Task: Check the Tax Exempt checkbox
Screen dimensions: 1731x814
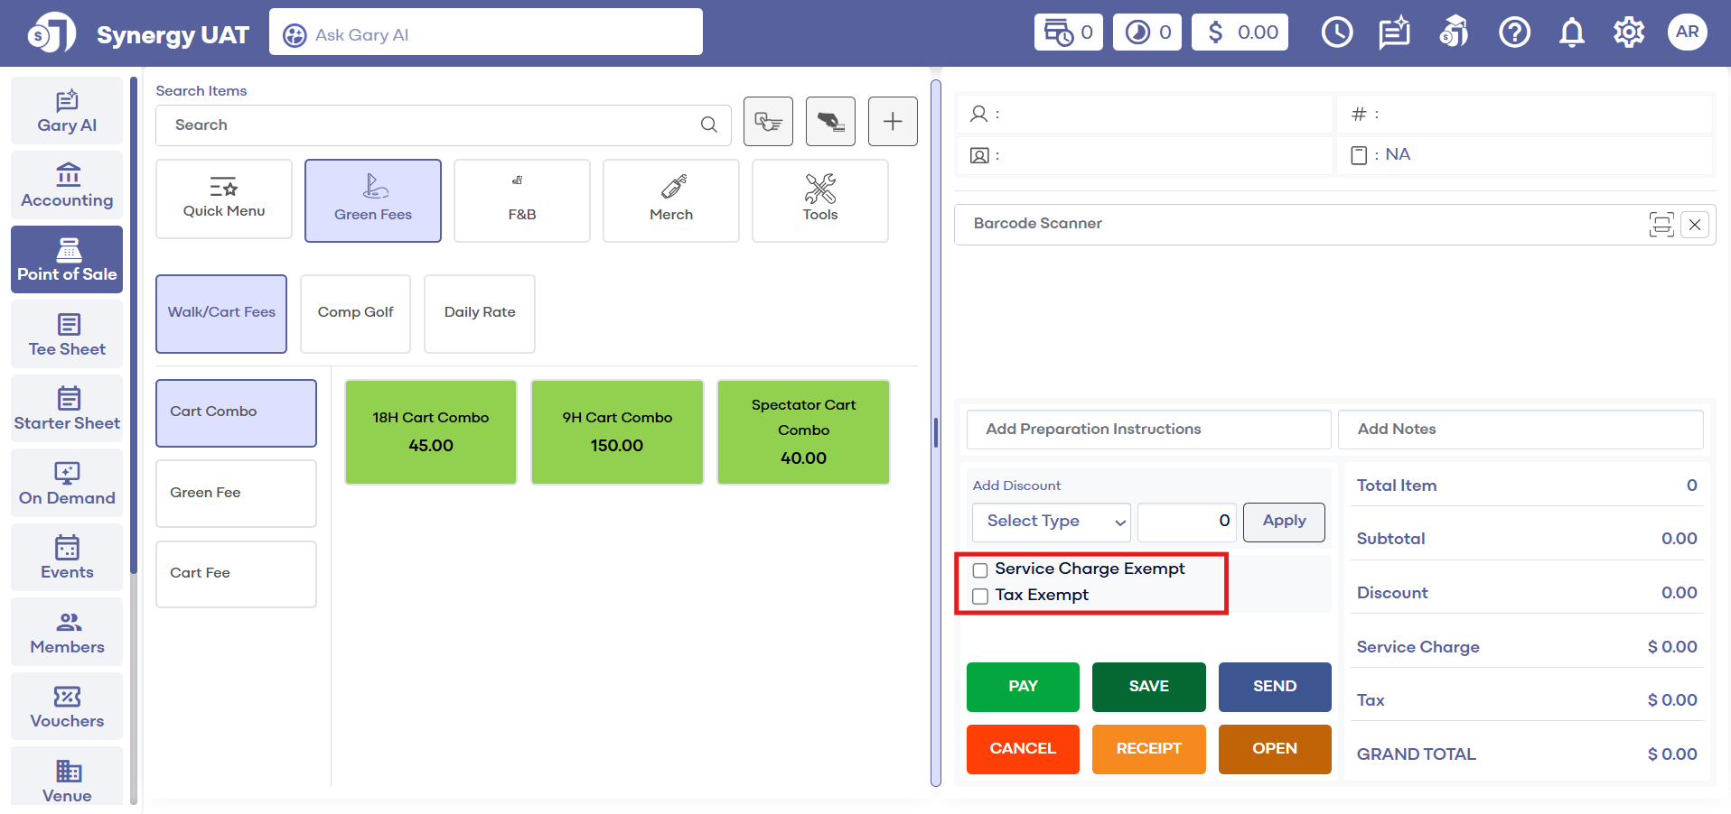Action: click(980, 597)
